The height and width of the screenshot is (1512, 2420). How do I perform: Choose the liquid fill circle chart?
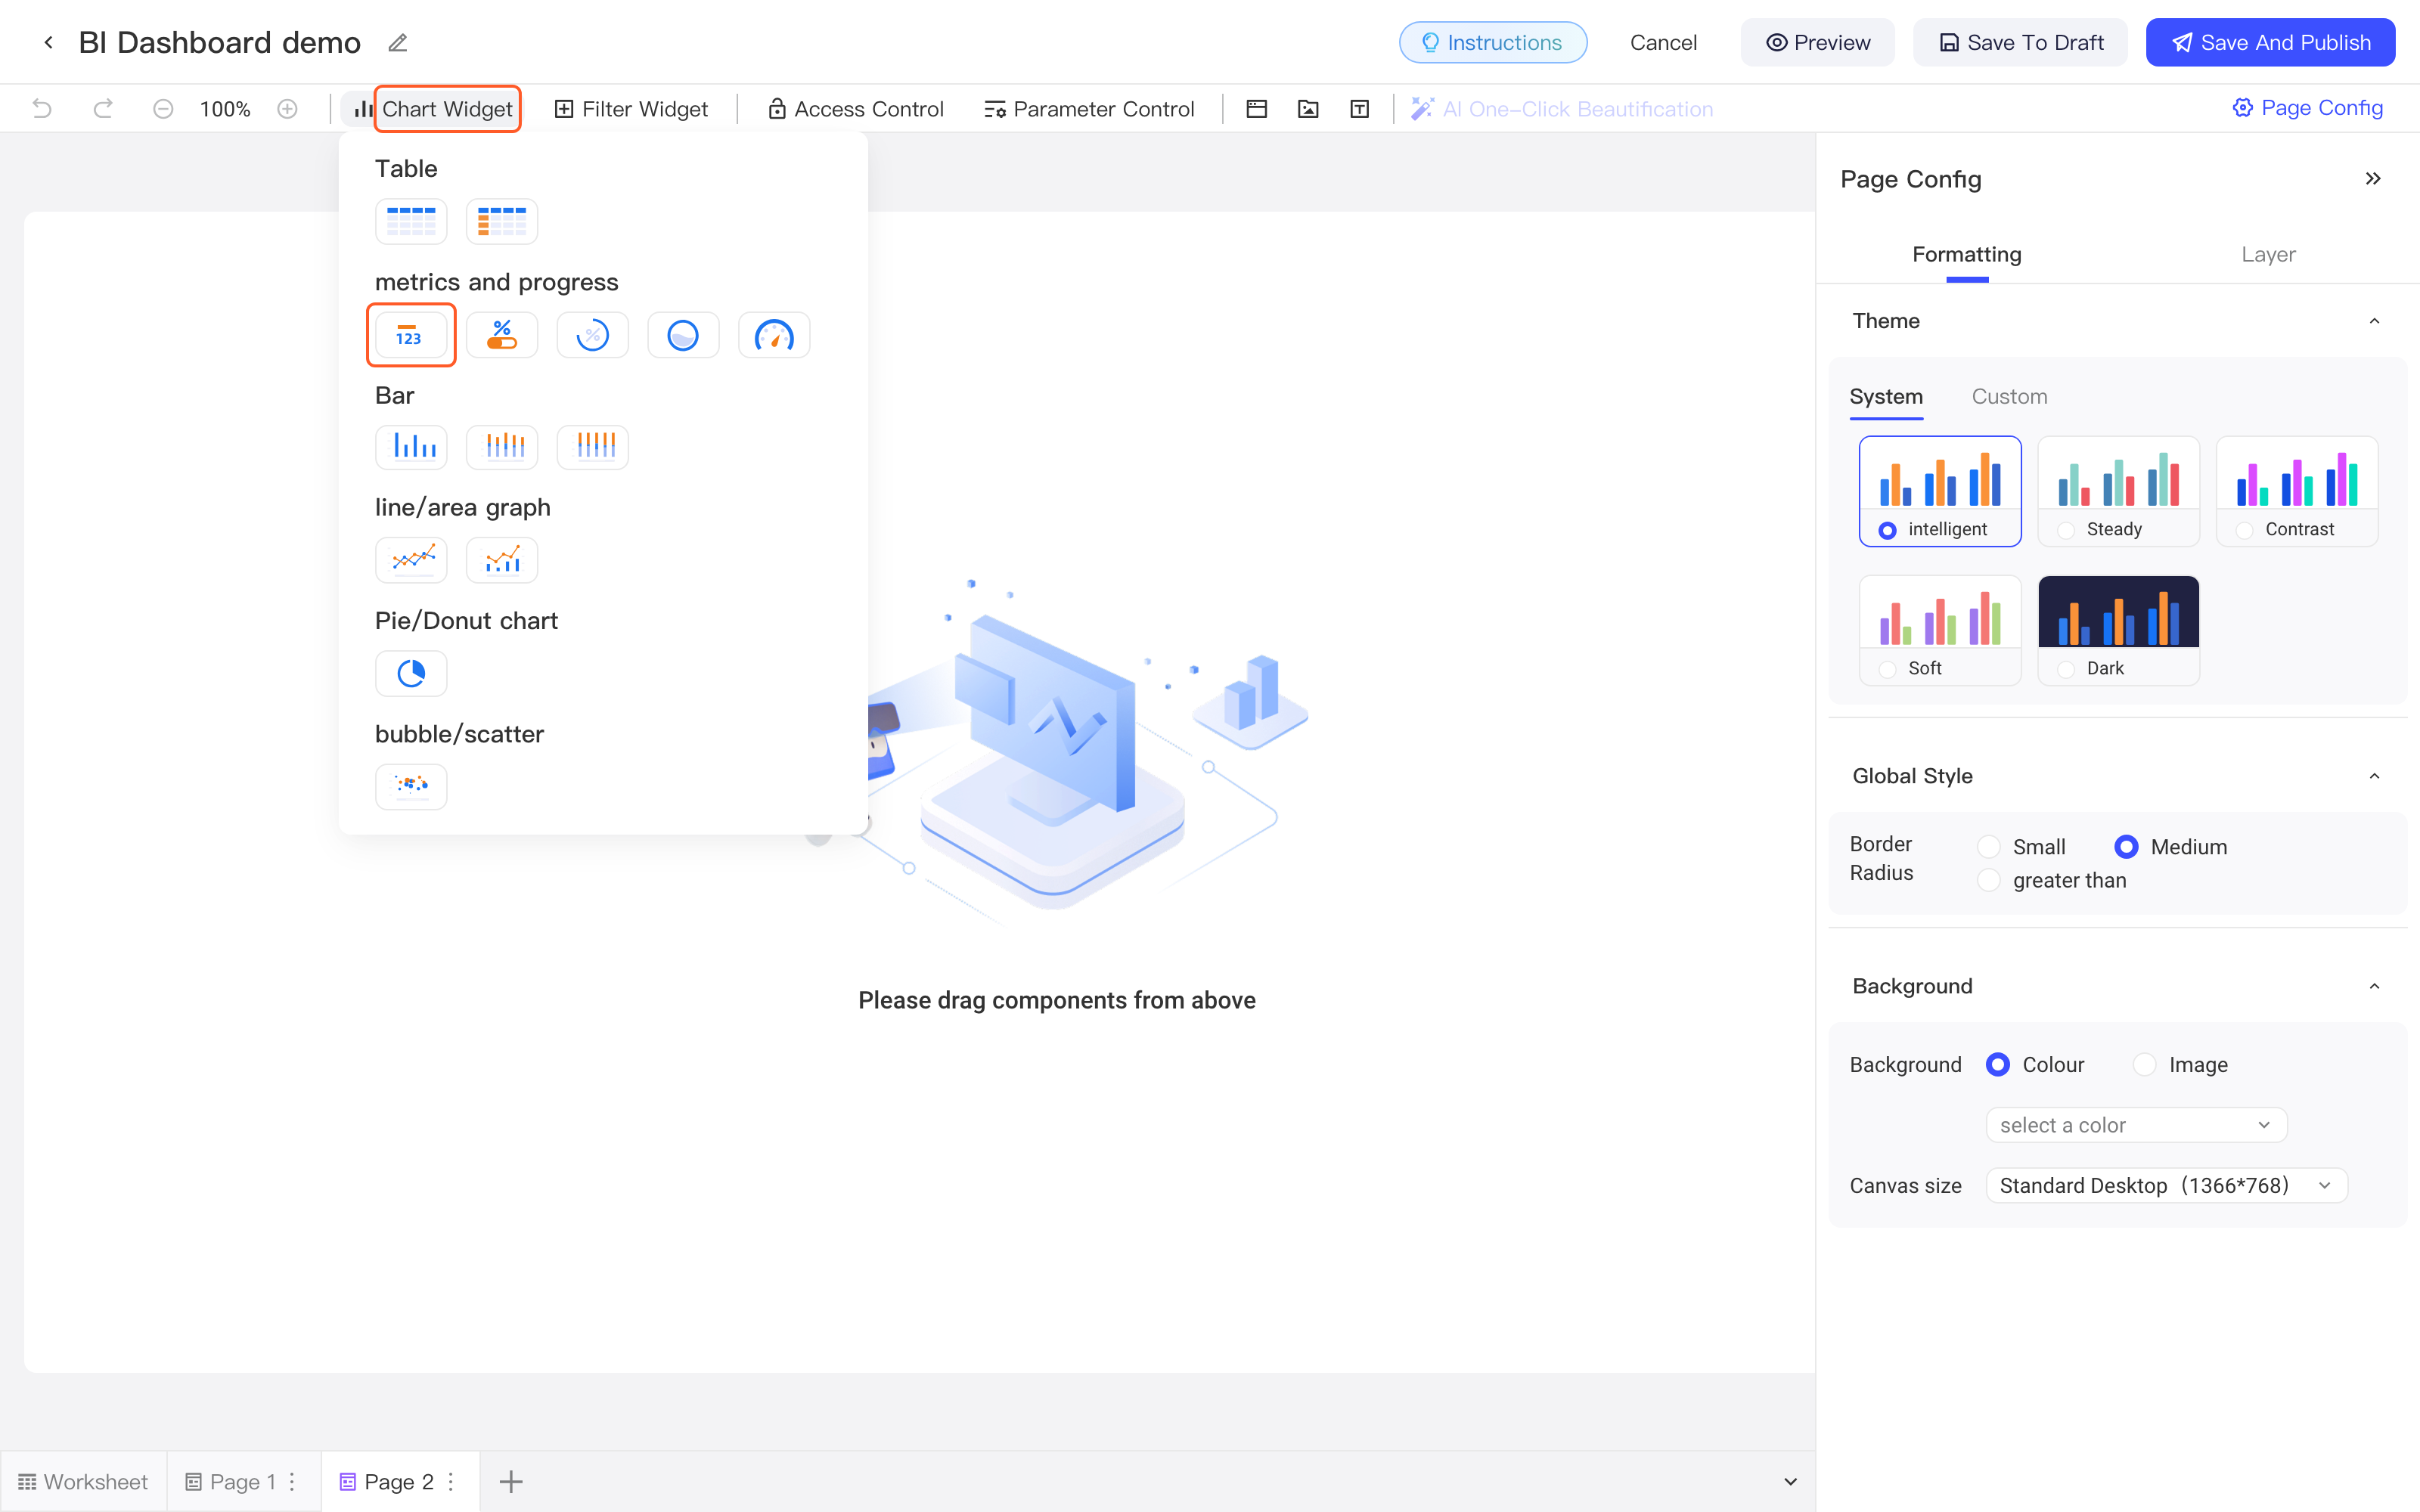[x=683, y=335]
